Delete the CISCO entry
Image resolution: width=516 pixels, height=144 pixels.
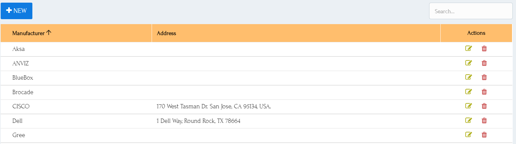[484, 106]
